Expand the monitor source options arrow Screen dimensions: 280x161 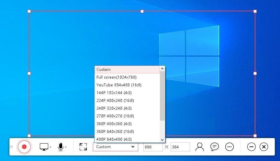(x=50, y=147)
